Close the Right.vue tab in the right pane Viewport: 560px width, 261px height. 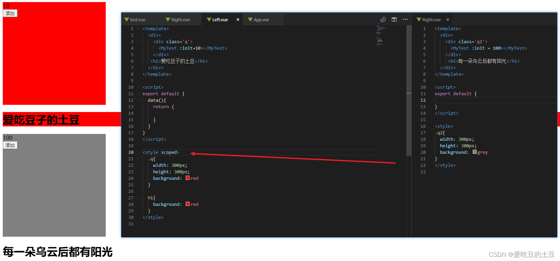tap(448, 20)
